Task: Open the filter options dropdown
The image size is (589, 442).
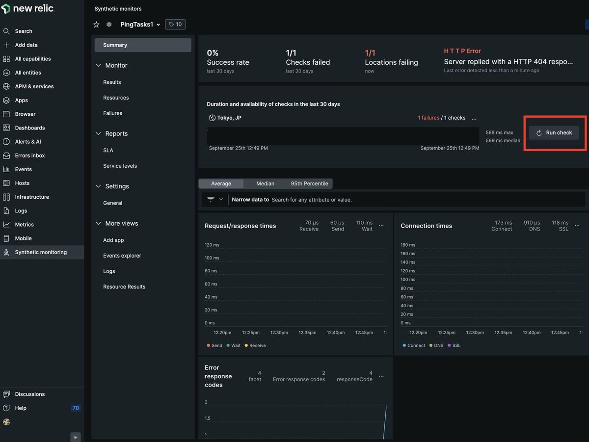Action: pyautogui.click(x=215, y=200)
